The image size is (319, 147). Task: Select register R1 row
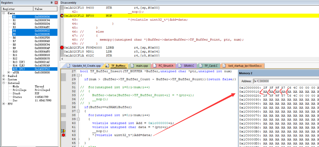pos(35,20)
